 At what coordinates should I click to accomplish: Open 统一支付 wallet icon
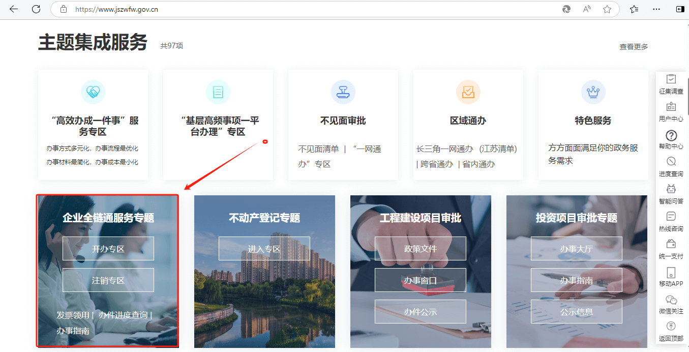click(x=671, y=244)
